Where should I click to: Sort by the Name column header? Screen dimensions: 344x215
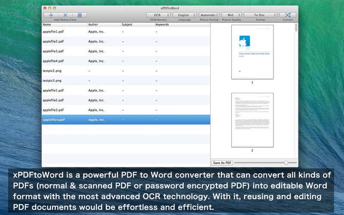click(x=64, y=25)
